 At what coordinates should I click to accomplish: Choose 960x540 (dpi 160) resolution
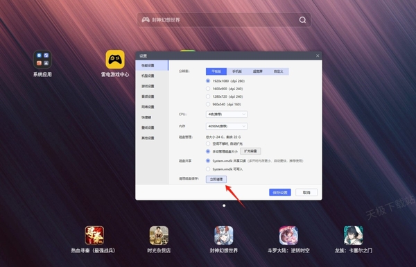pyautogui.click(x=208, y=104)
